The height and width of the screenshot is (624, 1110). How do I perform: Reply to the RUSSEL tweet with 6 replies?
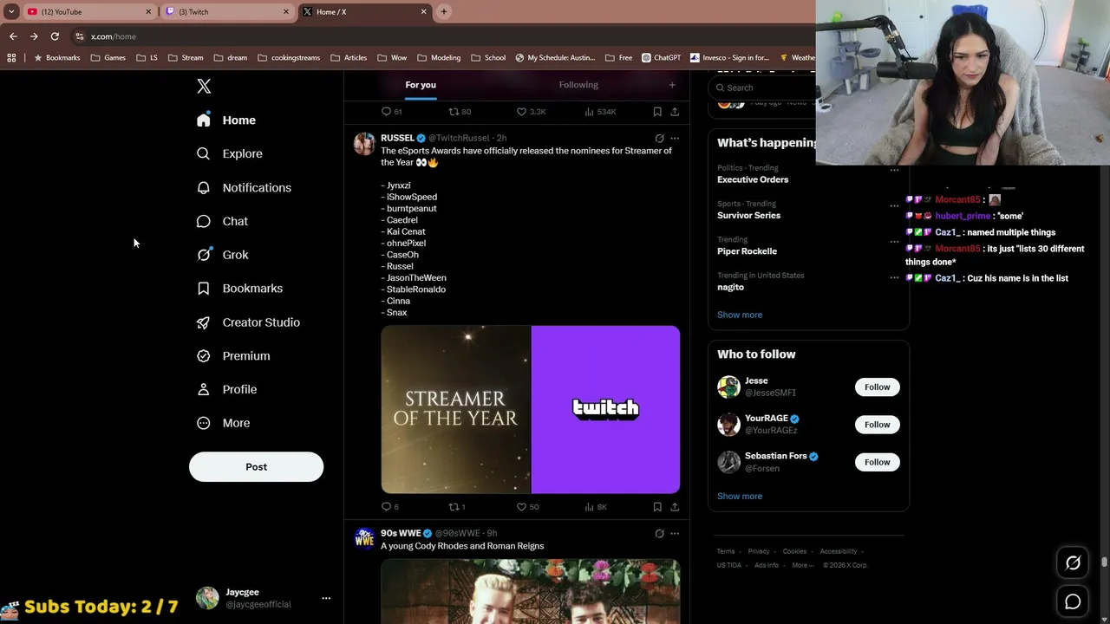coord(387,507)
